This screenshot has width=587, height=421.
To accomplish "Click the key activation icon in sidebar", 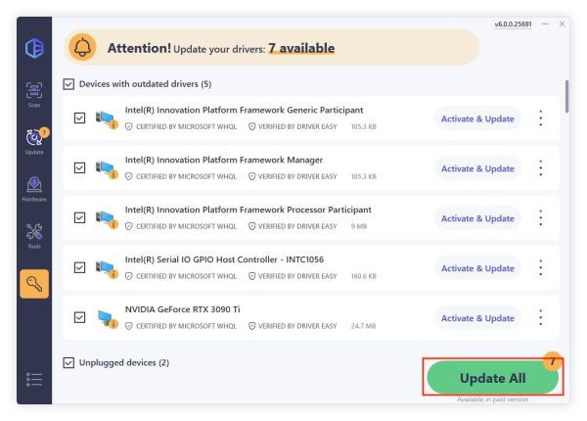I will tap(33, 283).
